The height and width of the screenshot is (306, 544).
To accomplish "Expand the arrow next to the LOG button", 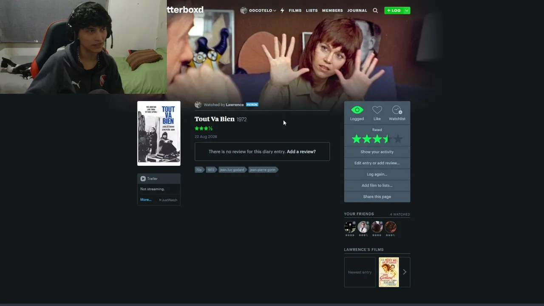I will point(407,10).
